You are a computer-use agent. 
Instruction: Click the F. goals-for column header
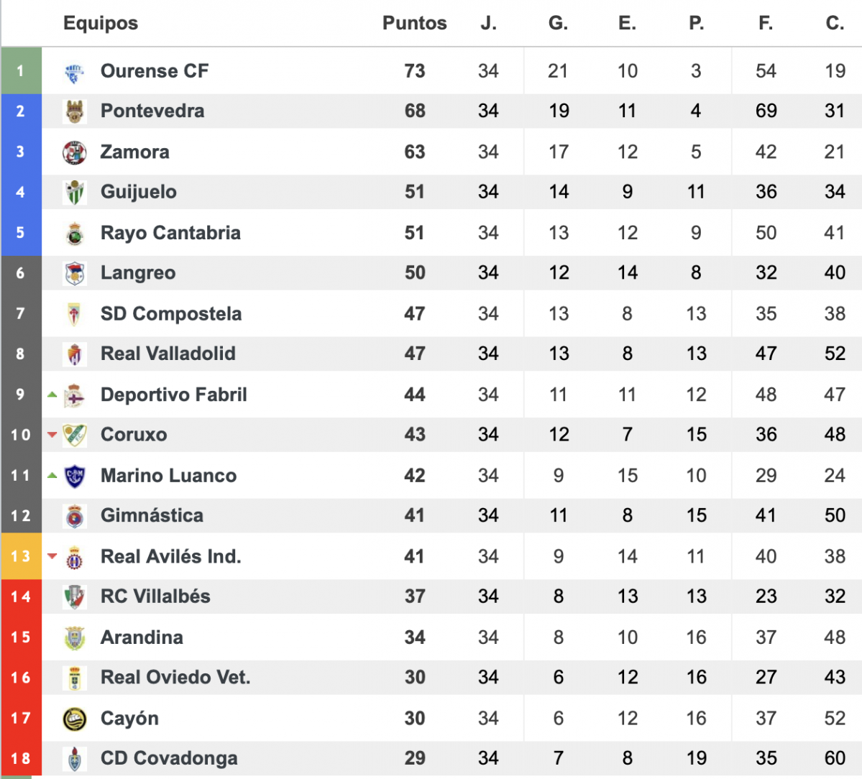766,23
